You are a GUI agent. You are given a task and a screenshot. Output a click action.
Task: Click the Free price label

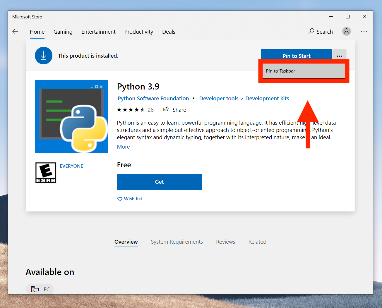pos(124,165)
